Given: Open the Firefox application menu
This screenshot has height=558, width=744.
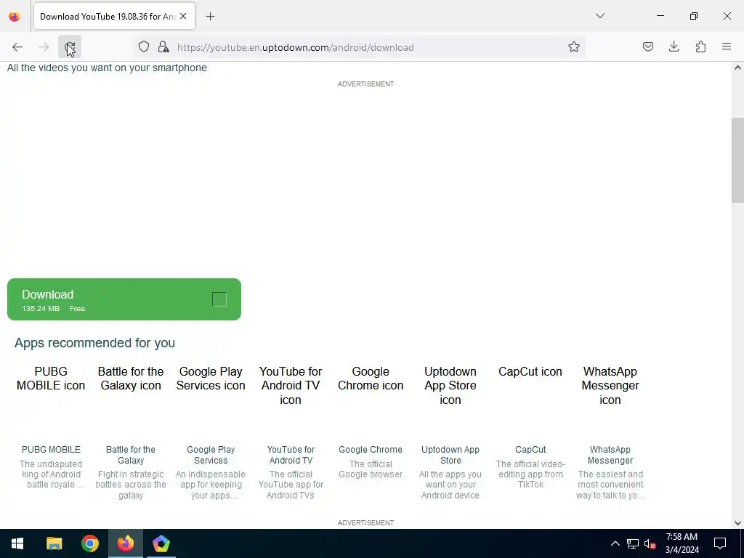Looking at the screenshot, I should [x=727, y=46].
